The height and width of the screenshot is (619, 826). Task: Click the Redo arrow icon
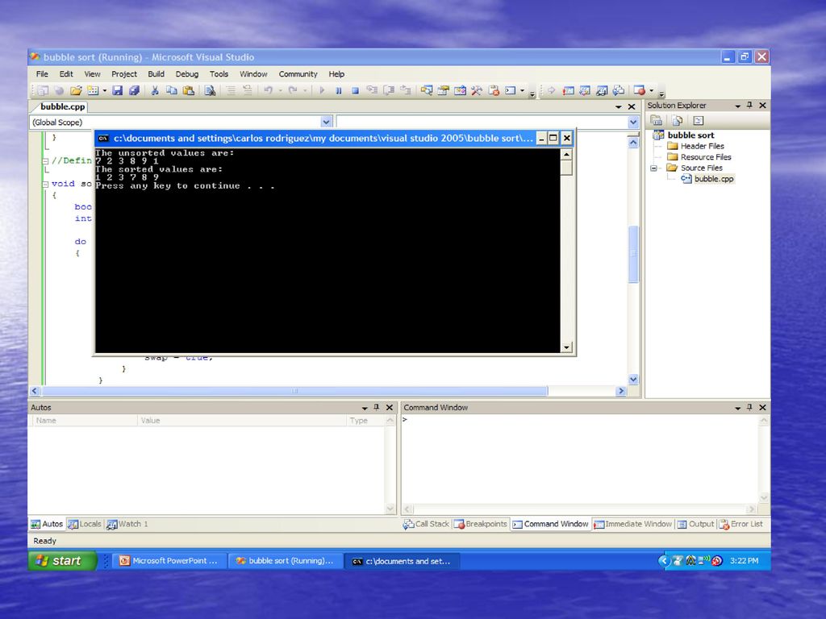(x=293, y=90)
